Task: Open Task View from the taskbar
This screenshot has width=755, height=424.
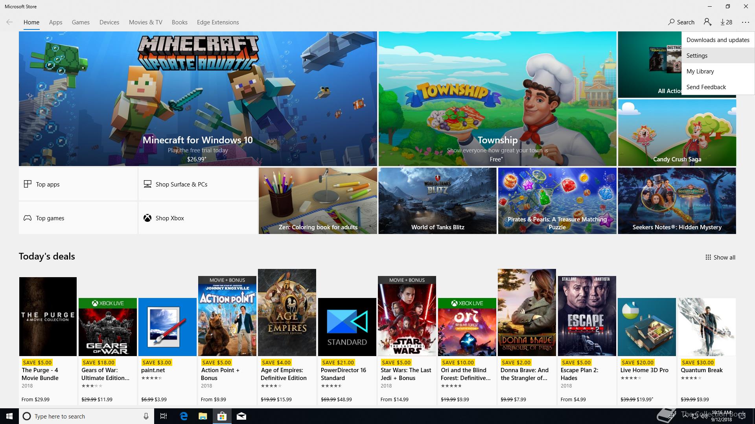Action: [x=164, y=416]
